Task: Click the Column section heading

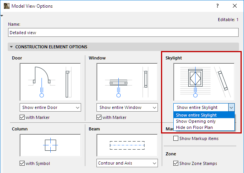Action: (20, 129)
